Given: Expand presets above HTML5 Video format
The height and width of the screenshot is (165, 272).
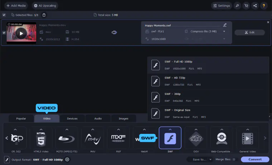Looking at the screenshot, I should [41, 130].
